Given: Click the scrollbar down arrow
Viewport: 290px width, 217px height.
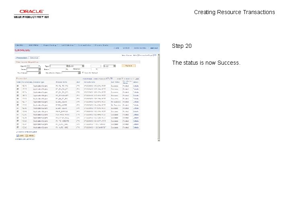Looking at the screenshot, I should pyautogui.click(x=159, y=140).
